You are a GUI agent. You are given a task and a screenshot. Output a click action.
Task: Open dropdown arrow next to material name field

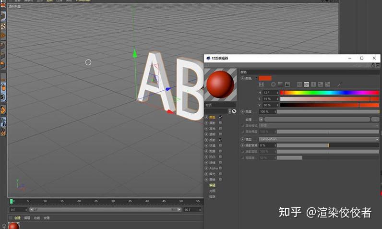[229, 111]
